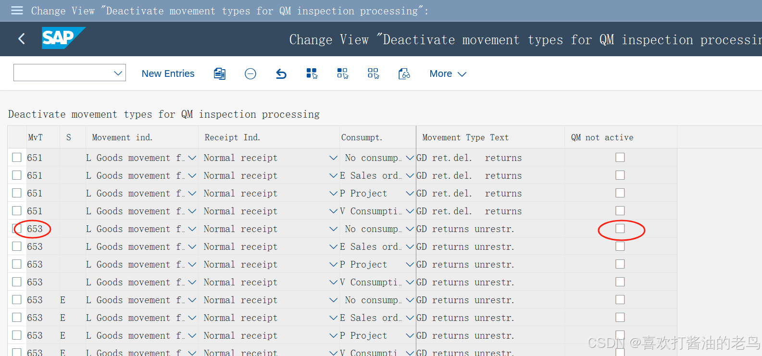Image resolution: width=762 pixels, height=356 pixels.
Task: Click the Receipt Ind. column header
Action: (269, 137)
